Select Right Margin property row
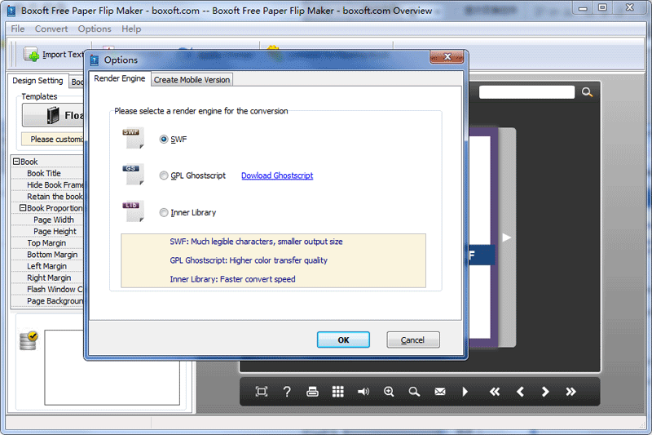 click(x=47, y=277)
